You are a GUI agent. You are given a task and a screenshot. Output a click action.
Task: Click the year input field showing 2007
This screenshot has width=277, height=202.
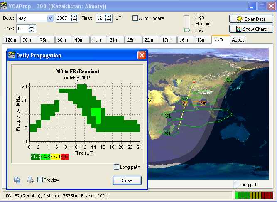coord(64,18)
